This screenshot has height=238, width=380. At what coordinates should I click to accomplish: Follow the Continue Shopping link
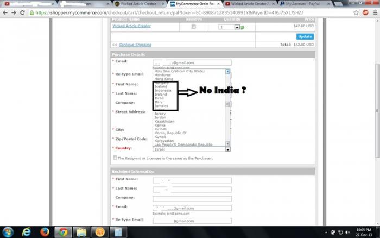(135, 45)
